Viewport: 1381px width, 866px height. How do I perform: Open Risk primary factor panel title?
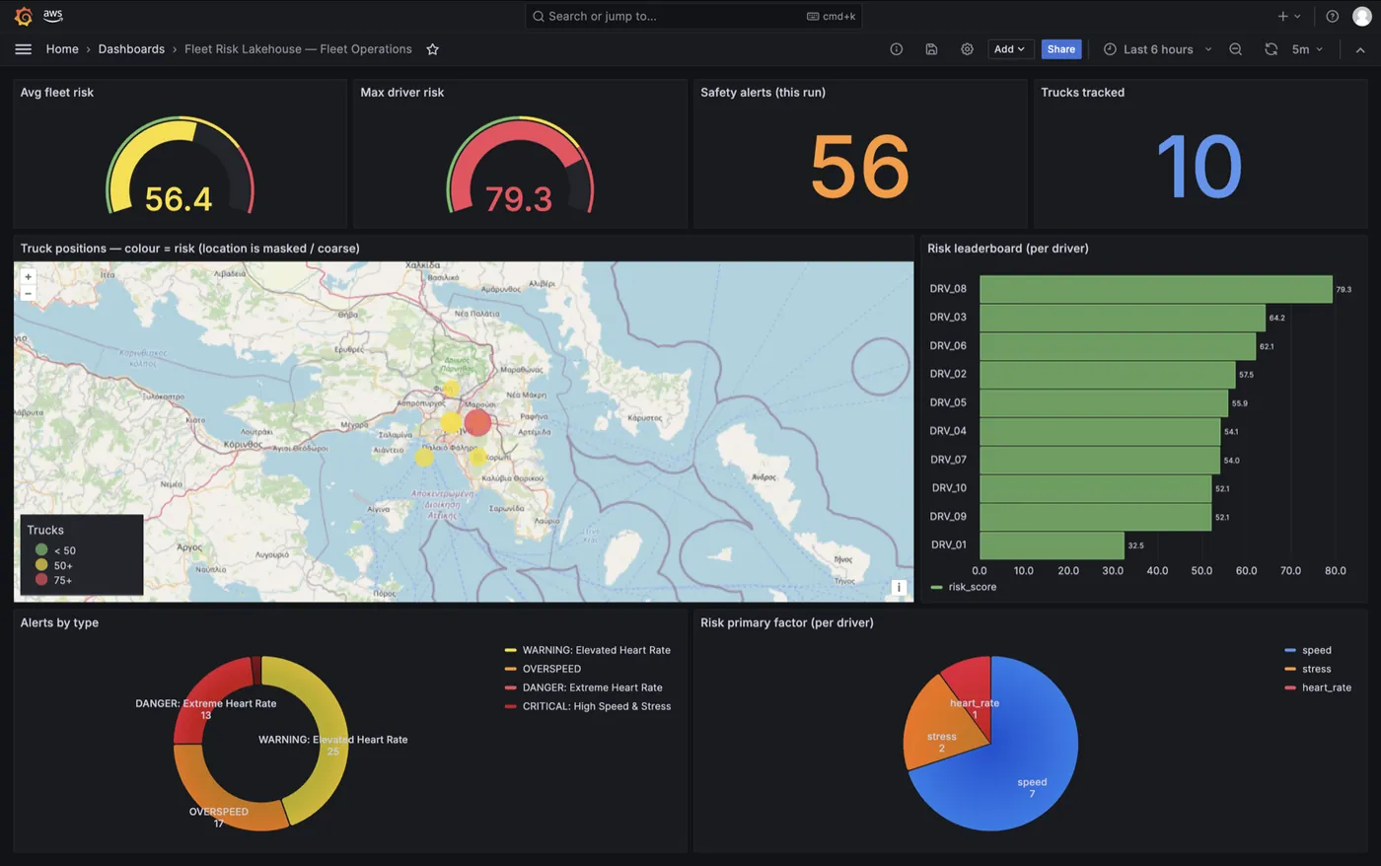786,623
